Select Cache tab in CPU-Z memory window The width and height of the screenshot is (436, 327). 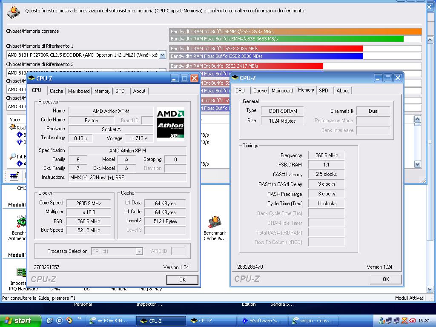pyautogui.click(x=260, y=90)
